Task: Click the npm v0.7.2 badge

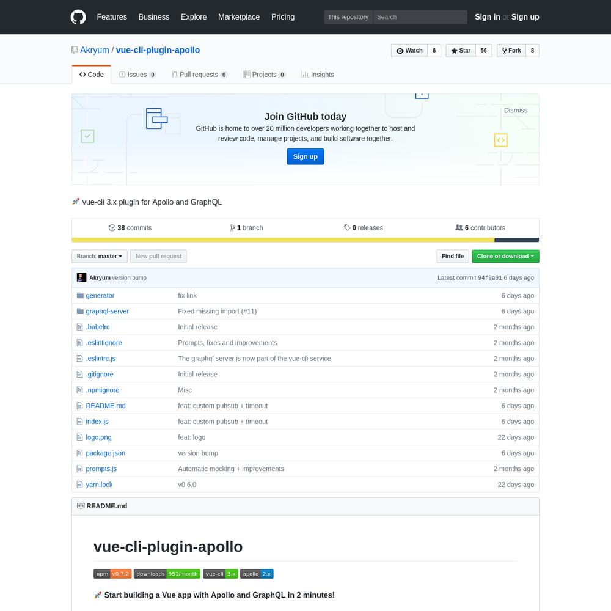Action: click(x=112, y=574)
